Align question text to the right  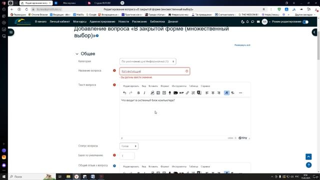[x=219, y=93]
